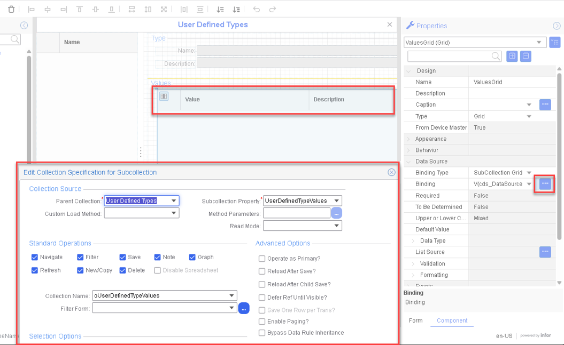Open the Custom Load Method dropdown
Viewport: 564px width, 345px height.
tap(174, 213)
